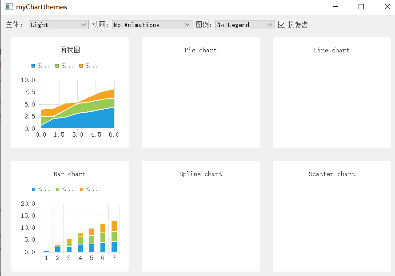Click the green legend marker on Bar chart
Screen dimensions: 395x276
pos(57,189)
